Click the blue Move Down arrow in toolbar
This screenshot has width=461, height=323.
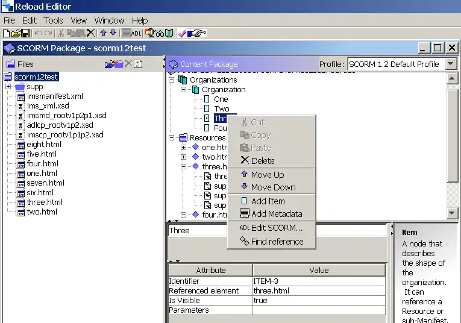point(113,33)
